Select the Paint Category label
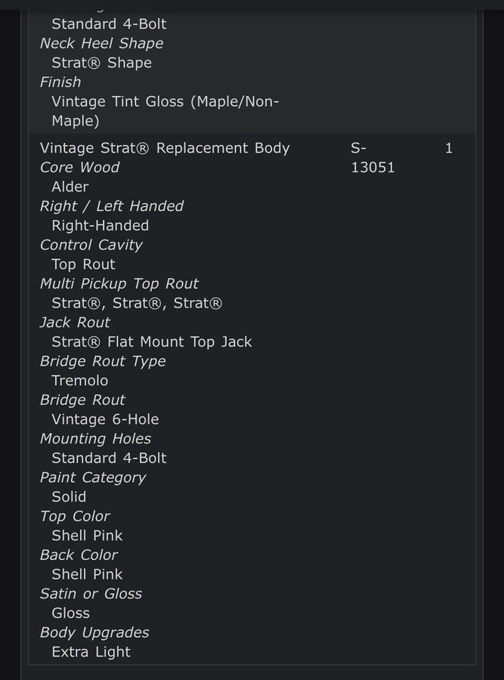This screenshot has width=504, height=680. [x=92, y=478]
